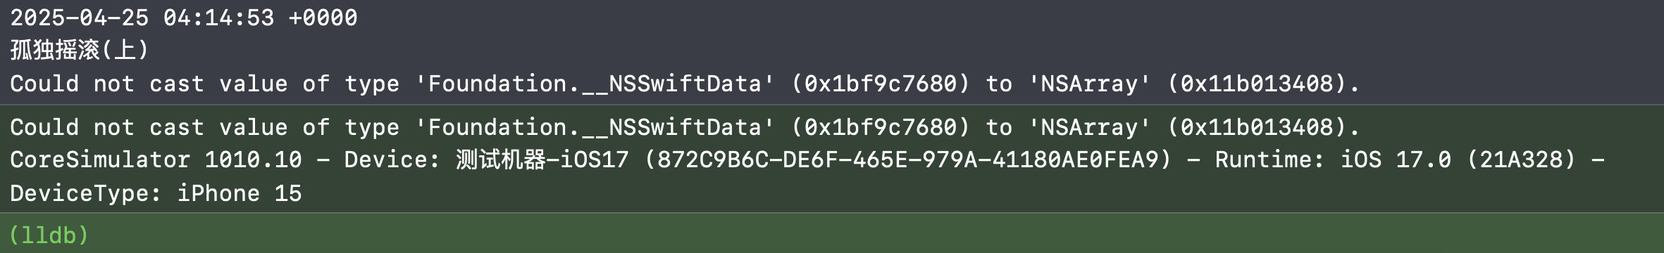This screenshot has height=253, width=1664.
Task: Click the device UUID 872C9B6C-DE6F-465E-979A-41180AE0FEA9
Action: 907,160
